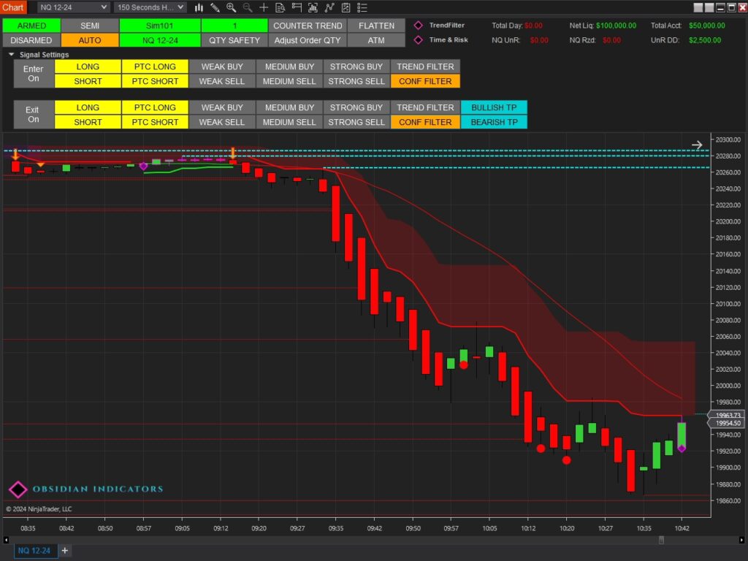The image size is (748, 561).
Task: Click the chart scroll-to-latest arrow icon
Action: (697, 145)
